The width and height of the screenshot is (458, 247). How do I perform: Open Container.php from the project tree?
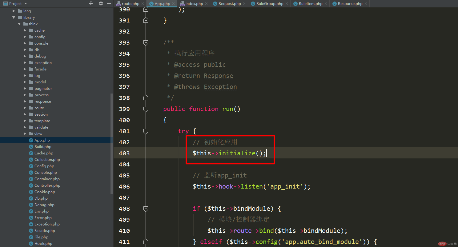click(x=47, y=179)
